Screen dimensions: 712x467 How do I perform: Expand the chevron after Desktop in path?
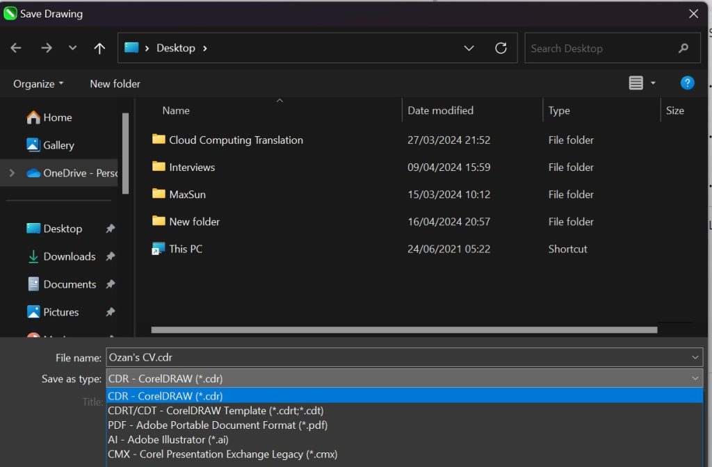pyautogui.click(x=205, y=48)
